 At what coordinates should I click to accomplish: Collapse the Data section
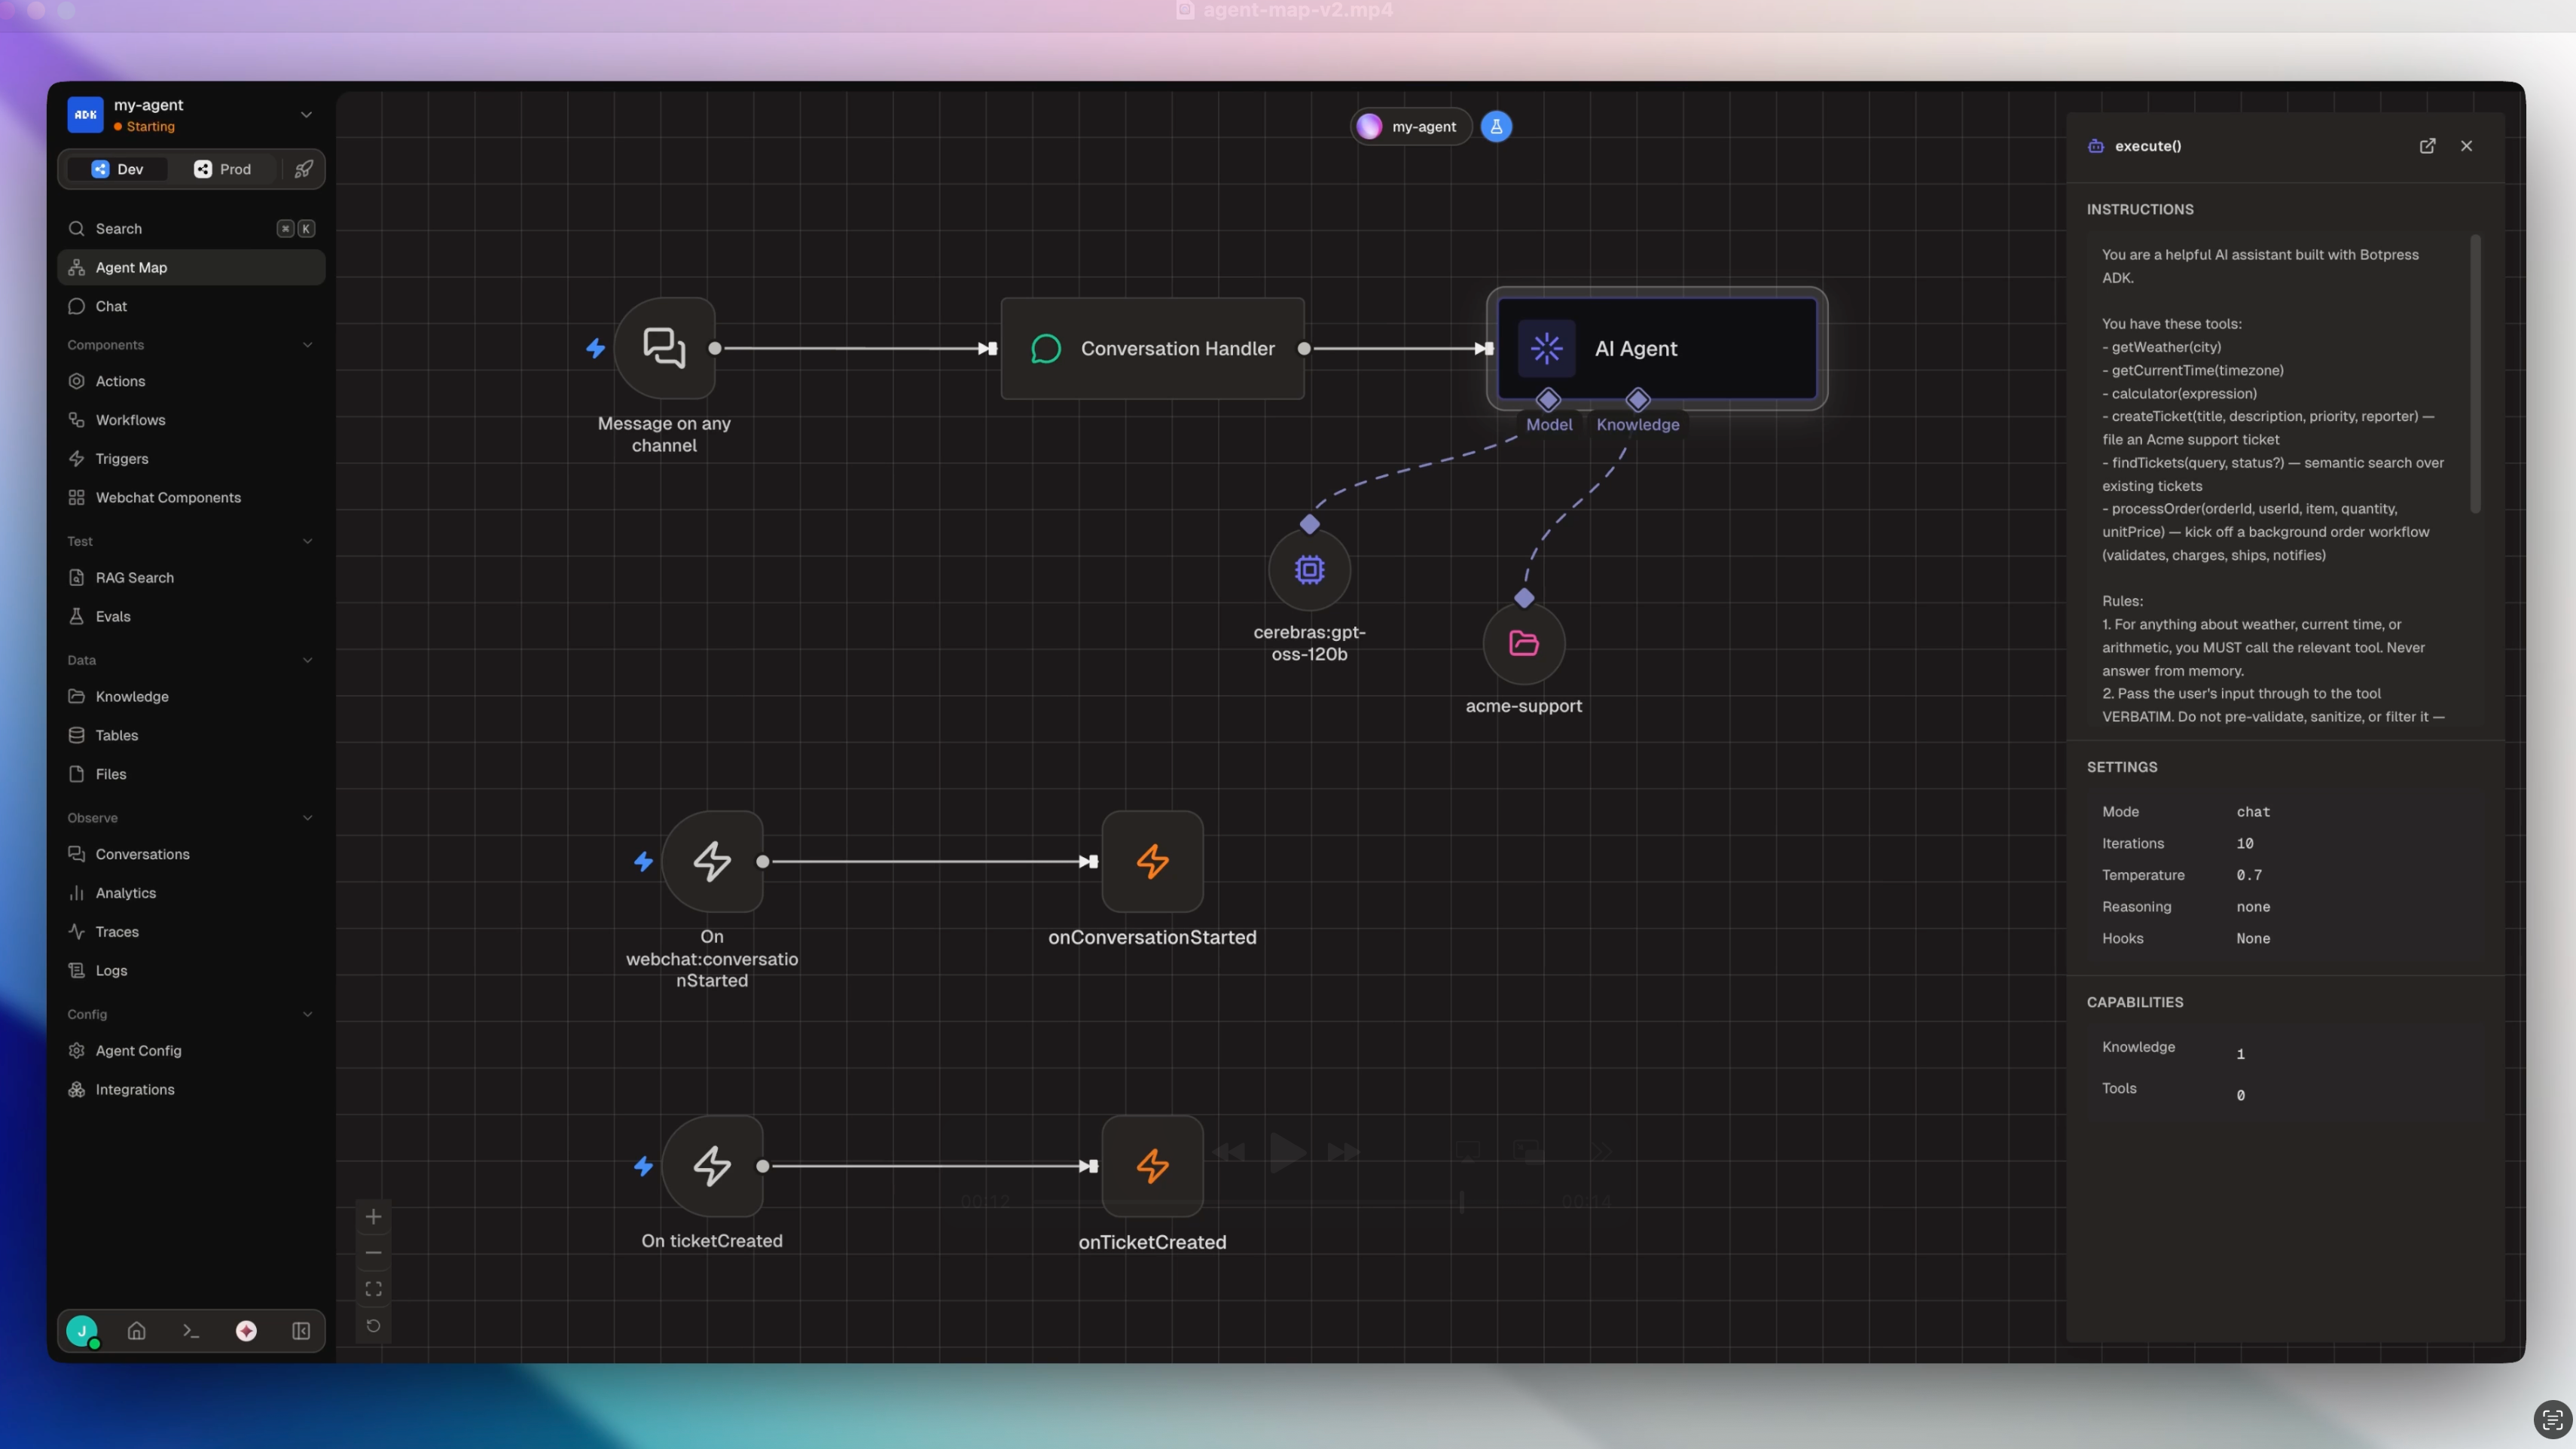click(307, 660)
